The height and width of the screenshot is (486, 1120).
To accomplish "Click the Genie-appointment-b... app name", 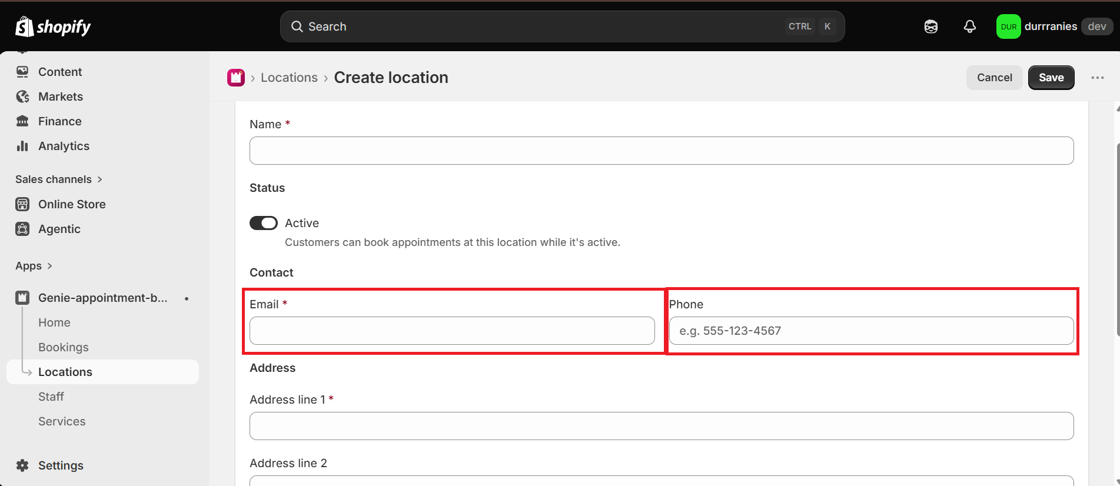I will (103, 298).
